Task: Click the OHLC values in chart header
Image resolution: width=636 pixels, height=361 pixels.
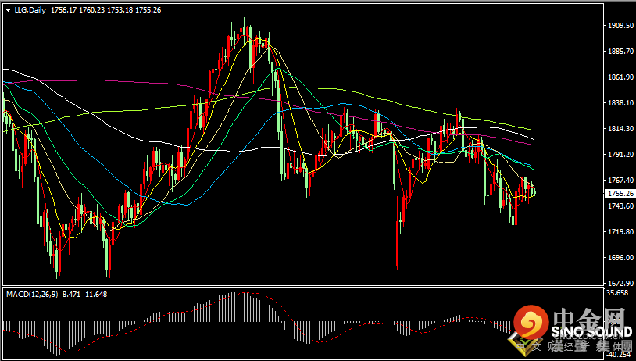Action: tap(105, 10)
